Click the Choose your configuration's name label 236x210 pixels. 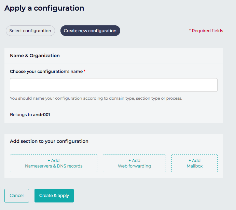tap(46, 72)
